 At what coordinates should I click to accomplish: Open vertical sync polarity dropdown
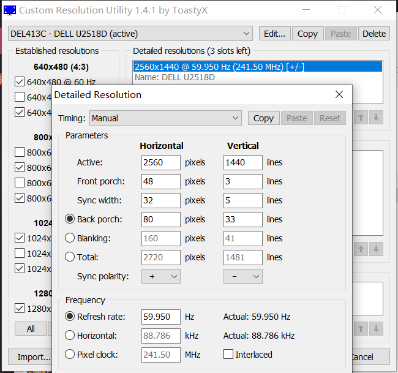click(243, 276)
